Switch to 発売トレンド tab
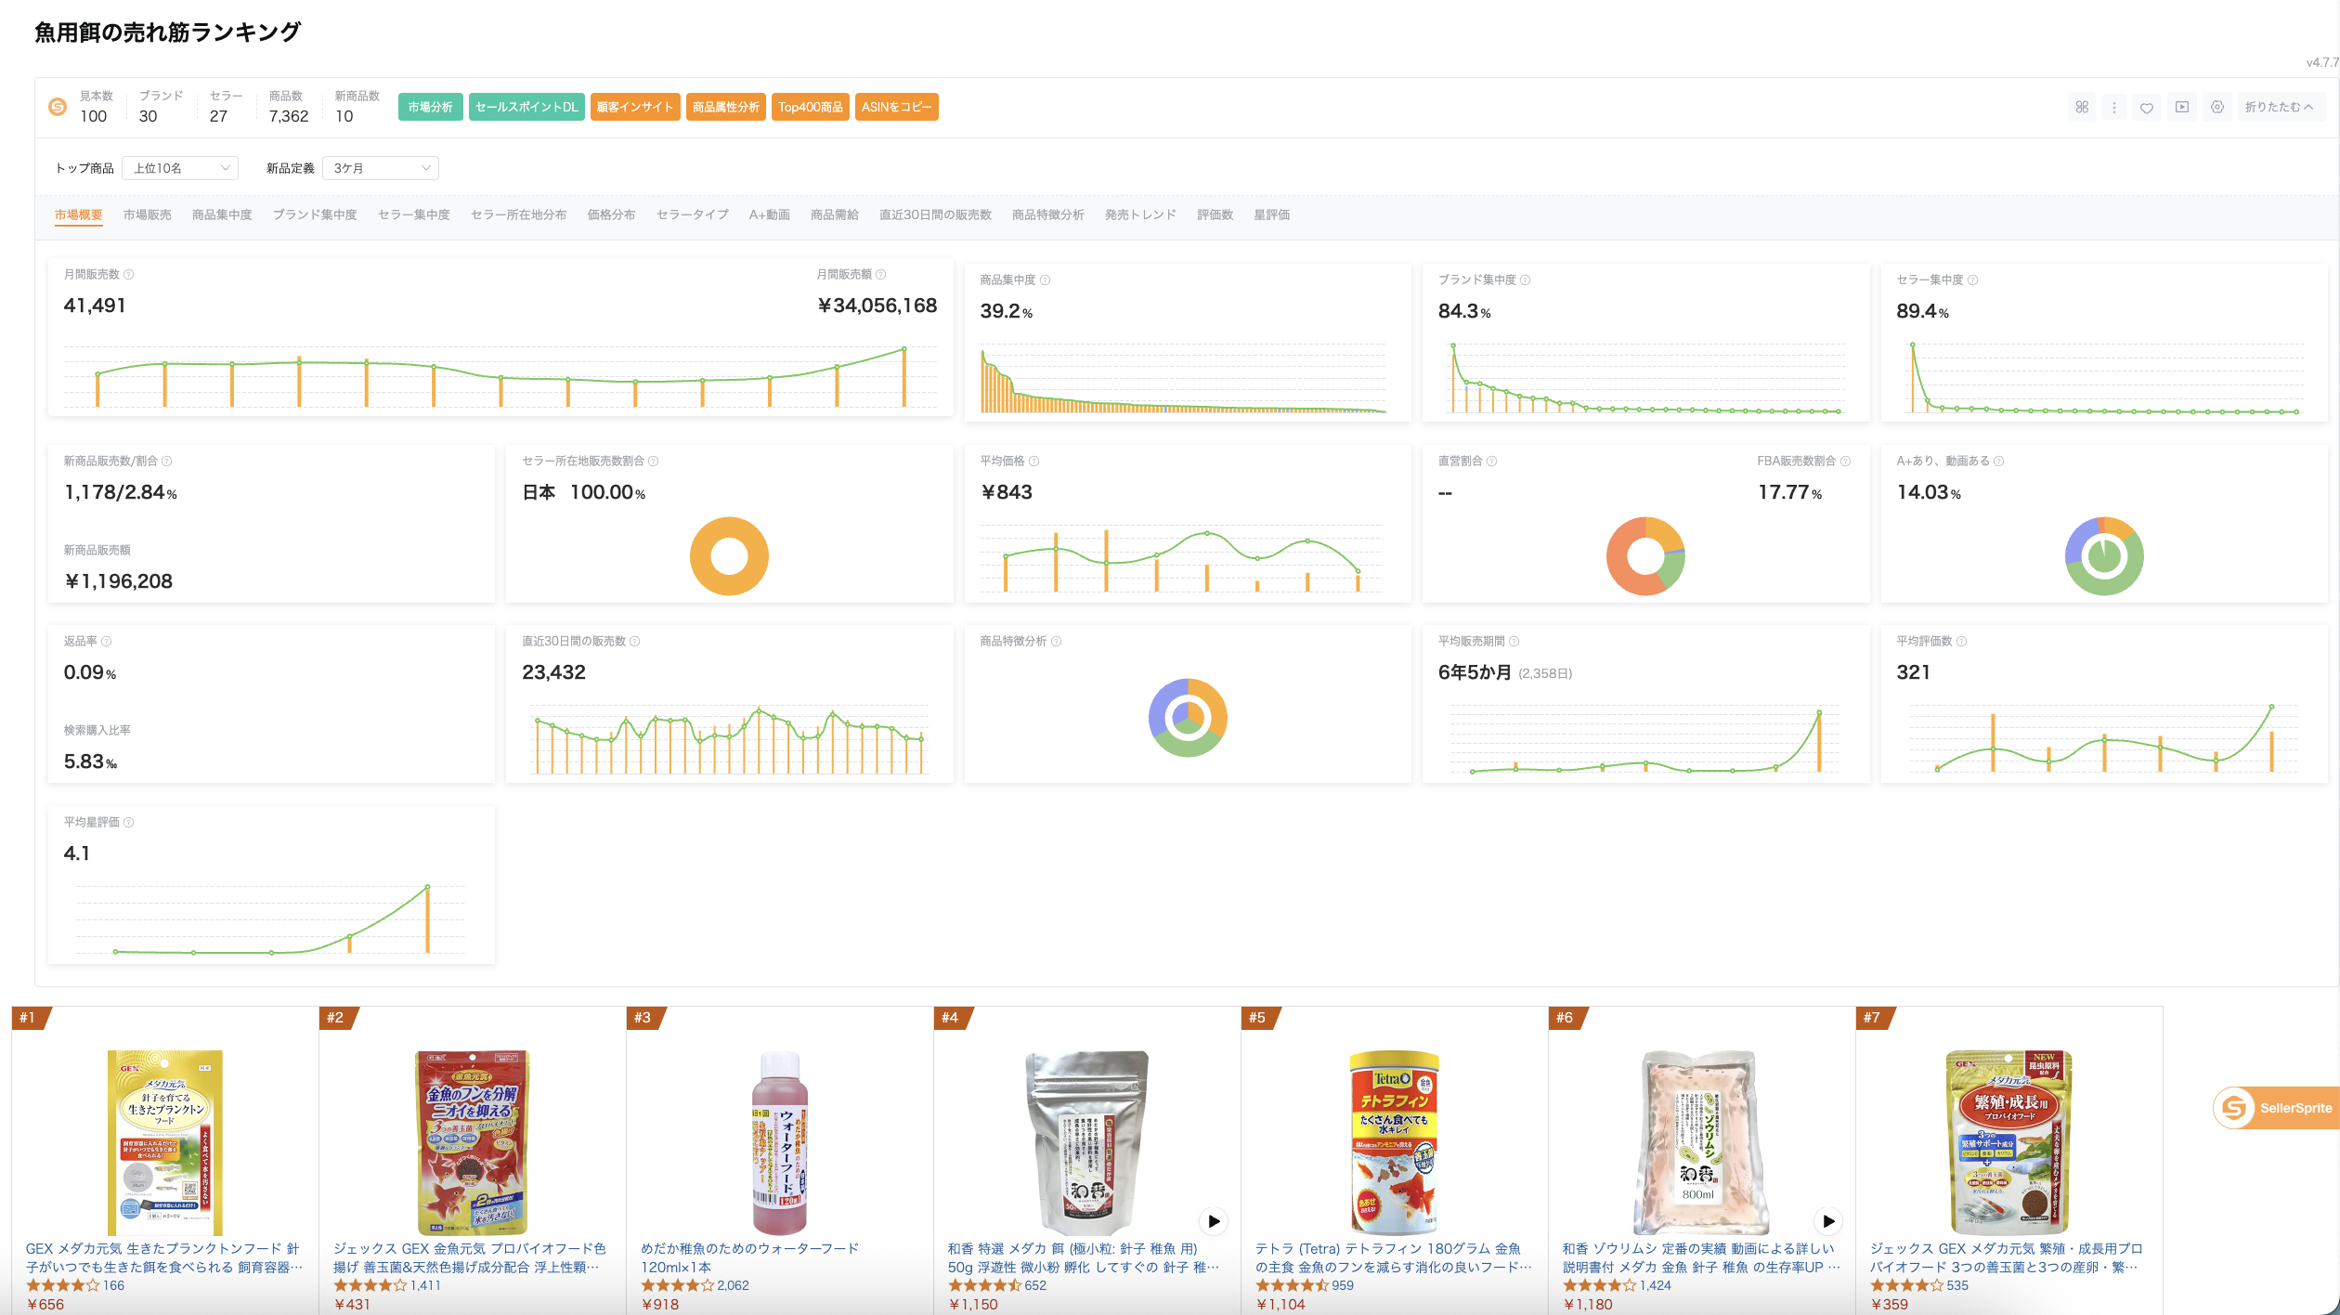Viewport: 2340px width, 1315px height. (x=1140, y=215)
